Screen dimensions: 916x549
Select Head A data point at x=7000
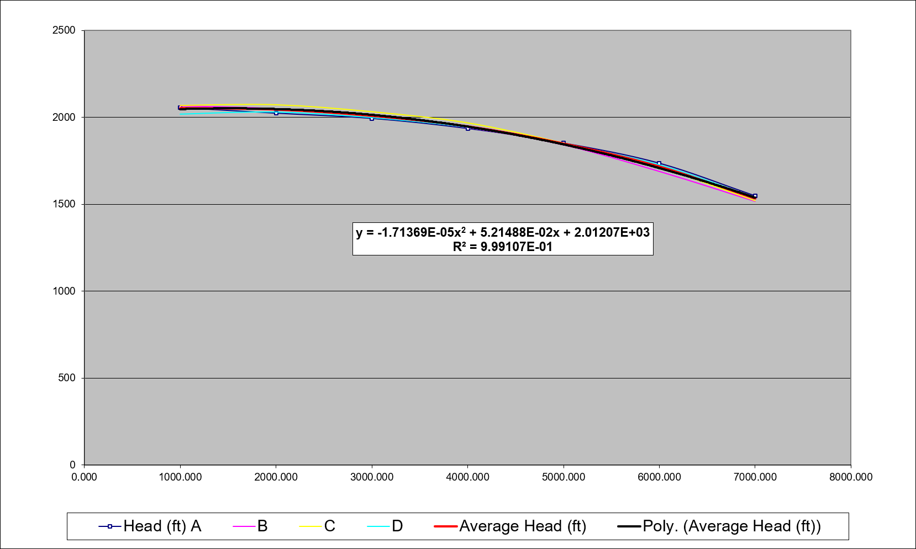(755, 196)
